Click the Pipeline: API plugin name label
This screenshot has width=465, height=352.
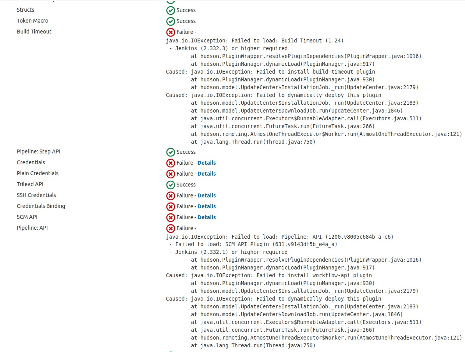tap(32, 228)
